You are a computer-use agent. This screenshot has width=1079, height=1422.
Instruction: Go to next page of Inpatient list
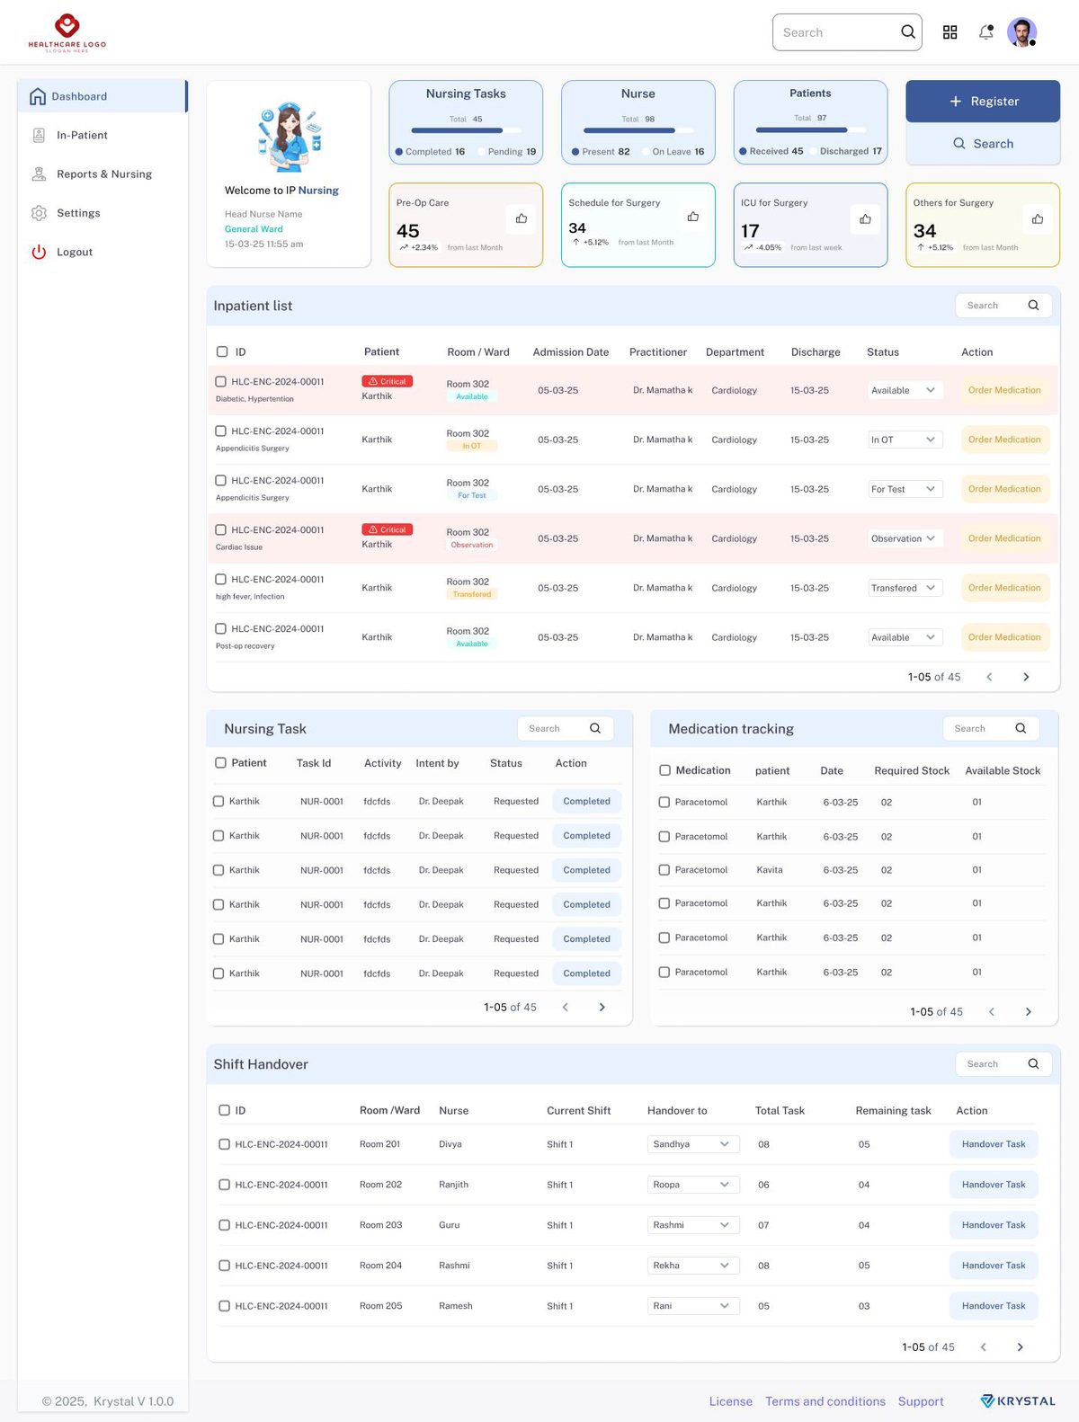pyautogui.click(x=1026, y=677)
